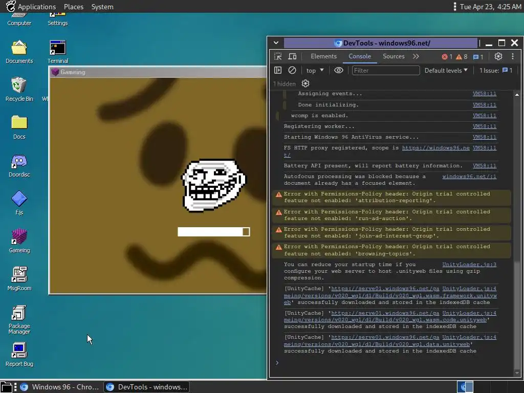Switch to DevTools - windows taskbar button
524x393 pixels.
click(146, 387)
